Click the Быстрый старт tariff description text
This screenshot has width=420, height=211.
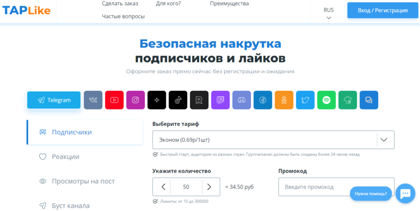(x=260, y=154)
